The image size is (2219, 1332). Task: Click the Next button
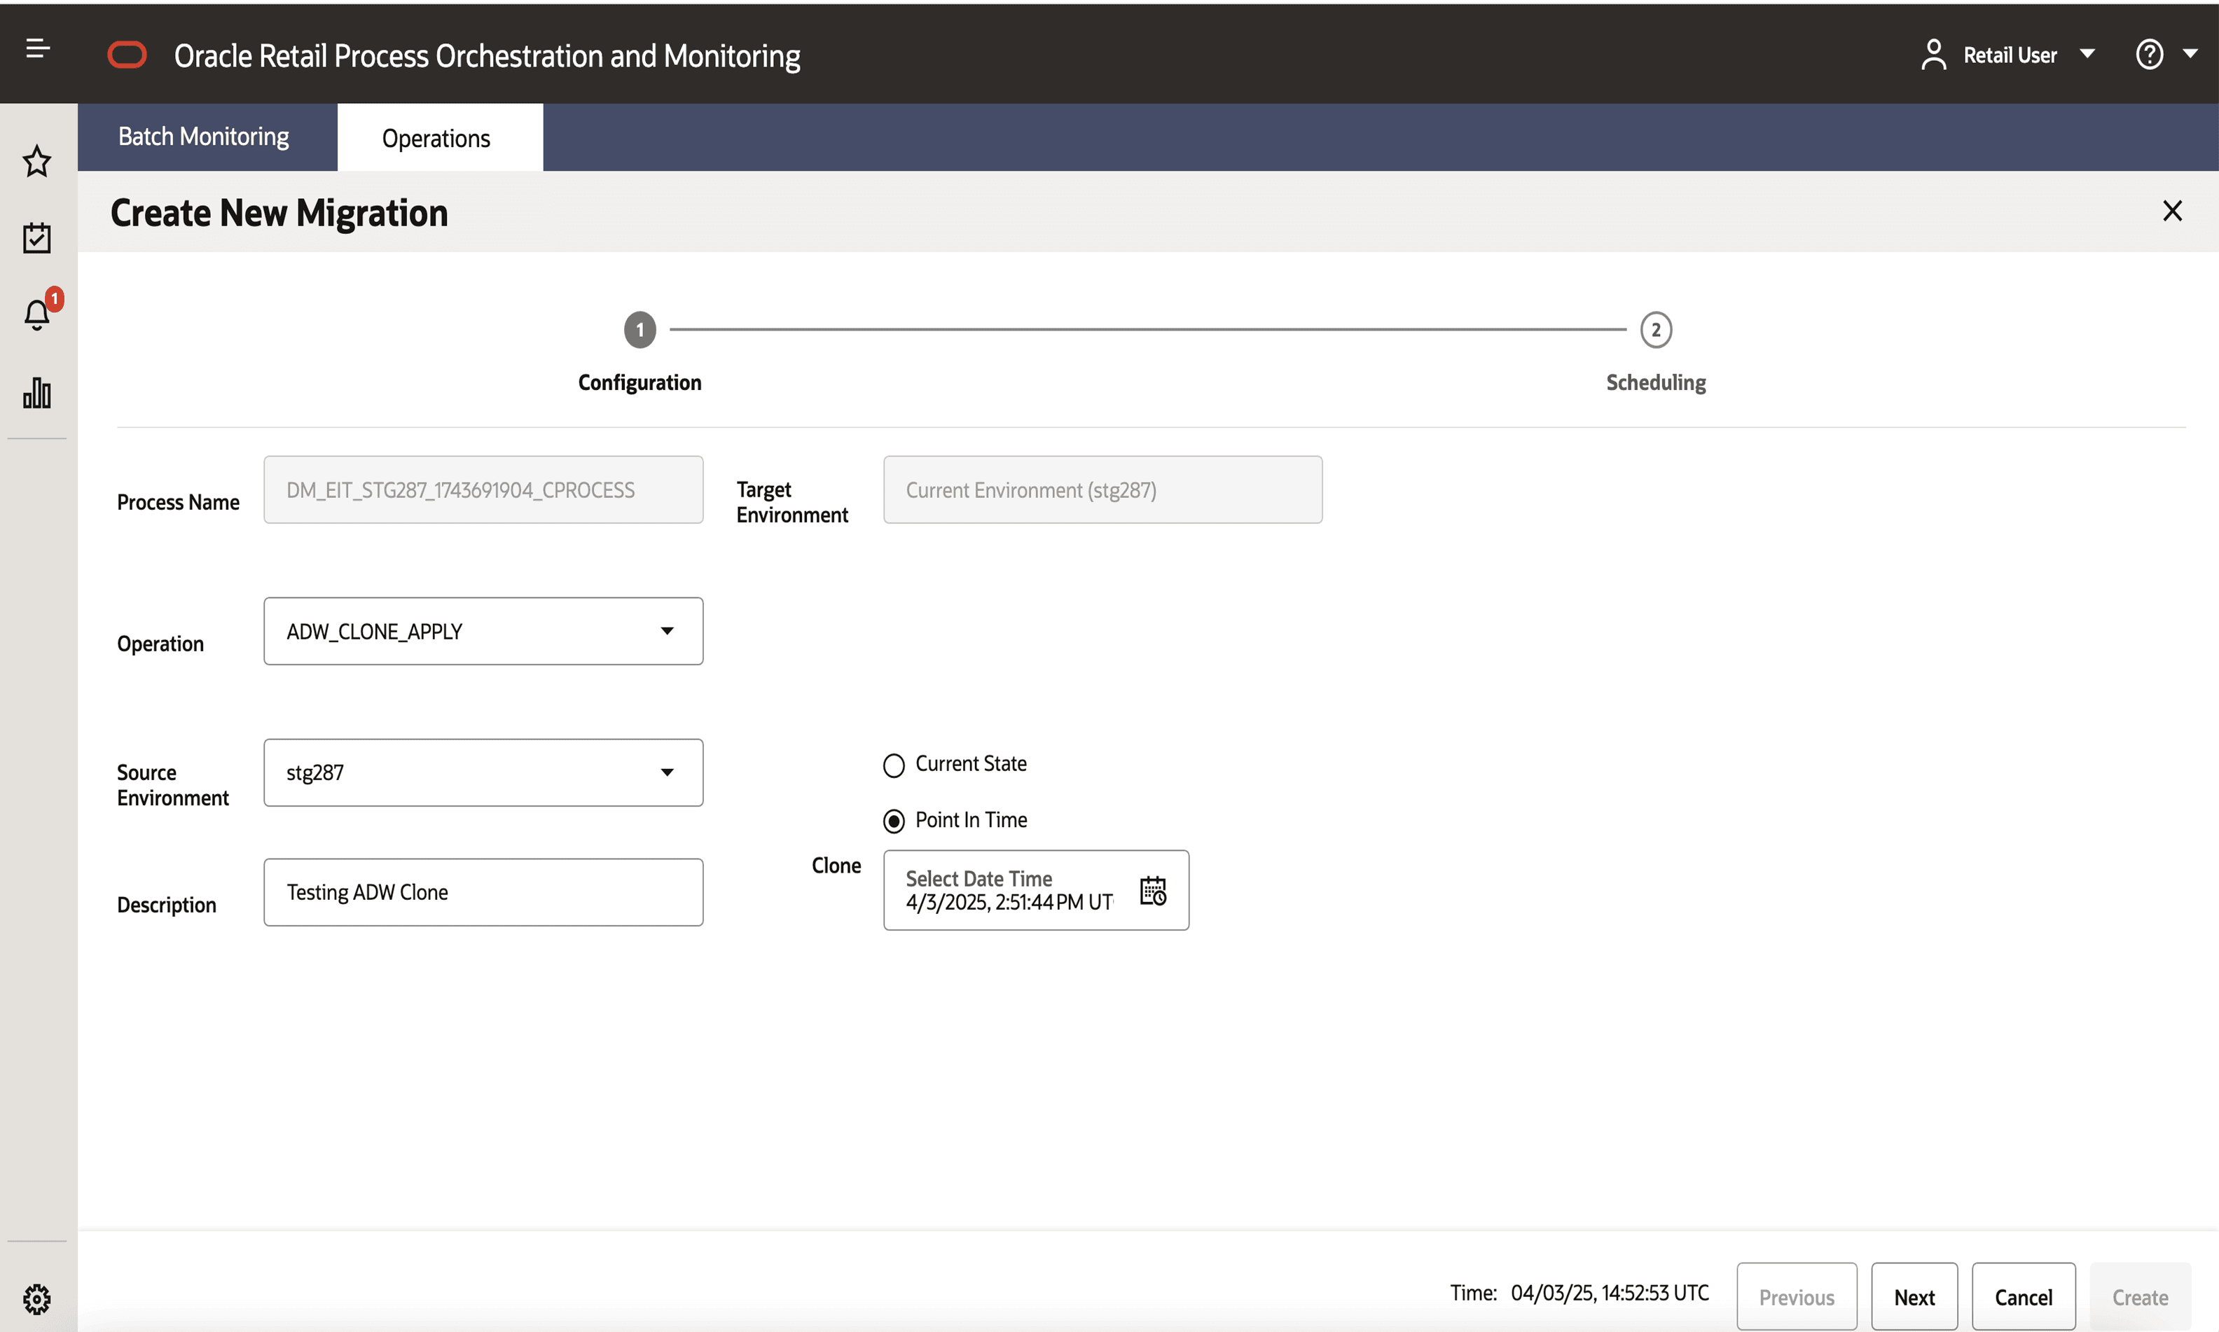[1914, 1297]
